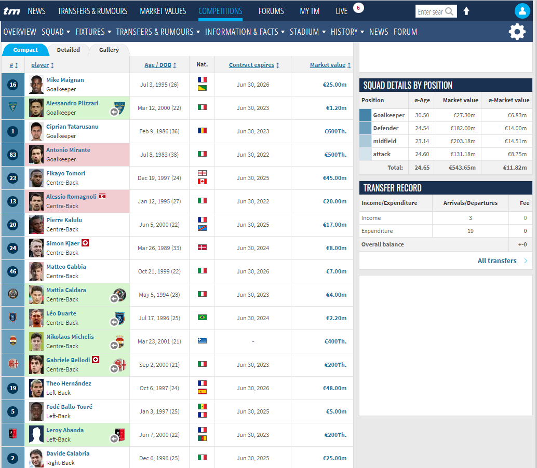Expand the FIXTURES dropdown menu

tap(93, 32)
